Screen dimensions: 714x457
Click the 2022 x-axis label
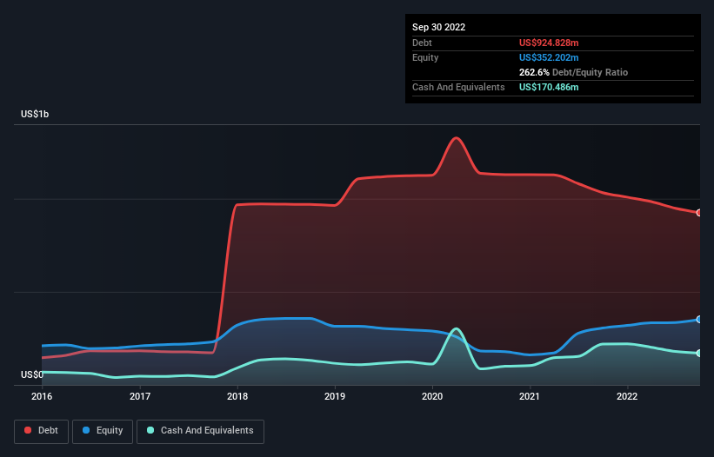pos(627,396)
